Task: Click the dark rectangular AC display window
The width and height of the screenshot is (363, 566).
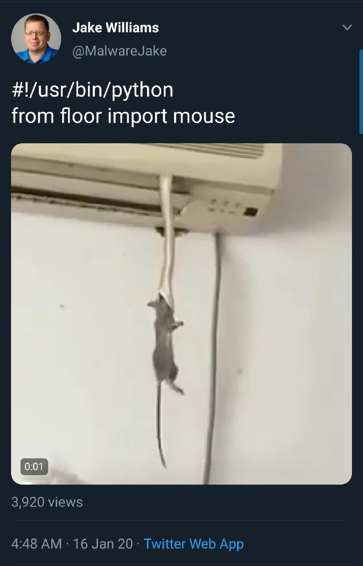Action: [x=251, y=212]
